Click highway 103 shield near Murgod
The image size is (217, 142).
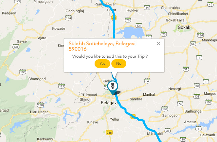209,102
